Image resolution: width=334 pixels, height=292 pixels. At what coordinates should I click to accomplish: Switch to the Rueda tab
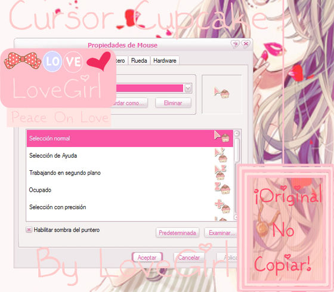pyautogui.click(x=139, y=60)
